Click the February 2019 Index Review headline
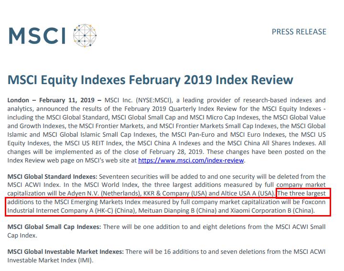The image size is (344, 271). click(x=150, y=80)
